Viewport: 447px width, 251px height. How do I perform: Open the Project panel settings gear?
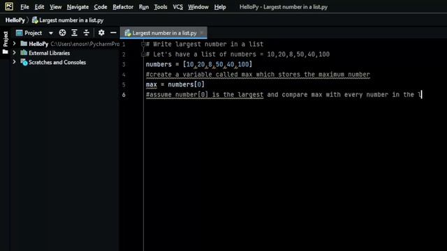click(x=101, y=33)
